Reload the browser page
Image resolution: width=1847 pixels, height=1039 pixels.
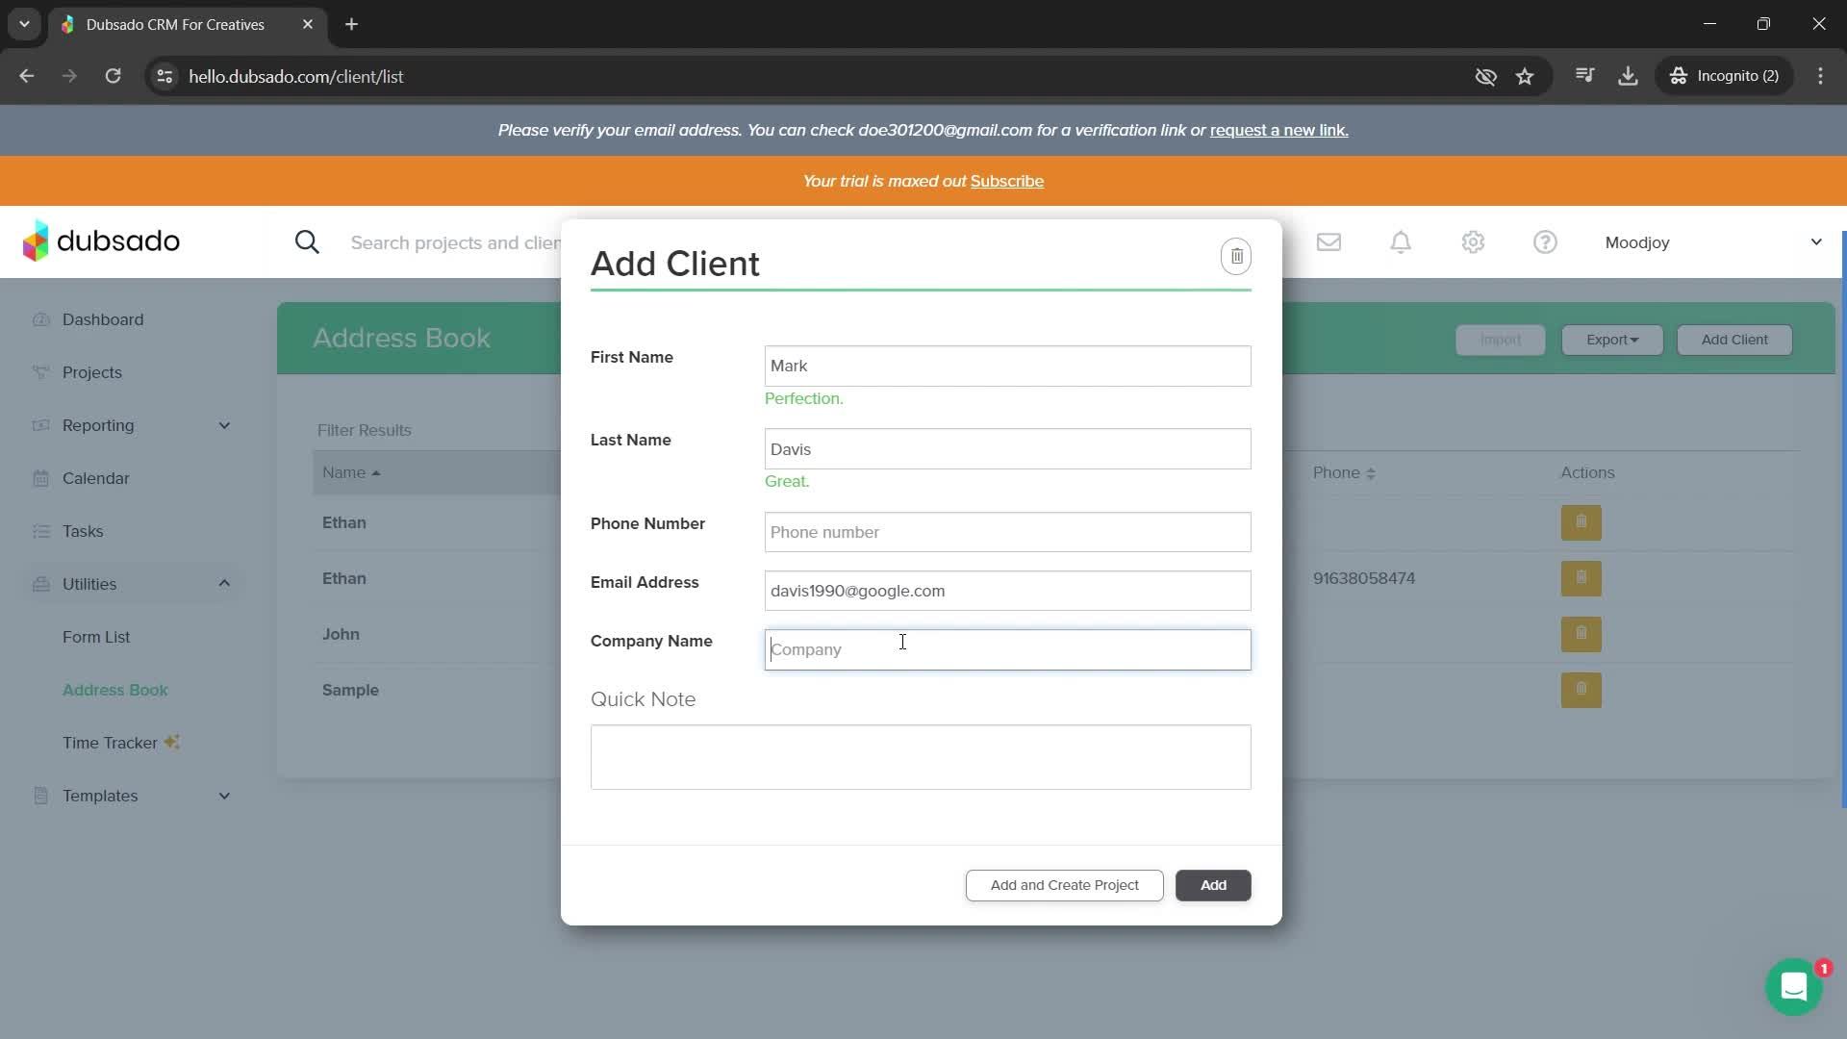(113, 76)
